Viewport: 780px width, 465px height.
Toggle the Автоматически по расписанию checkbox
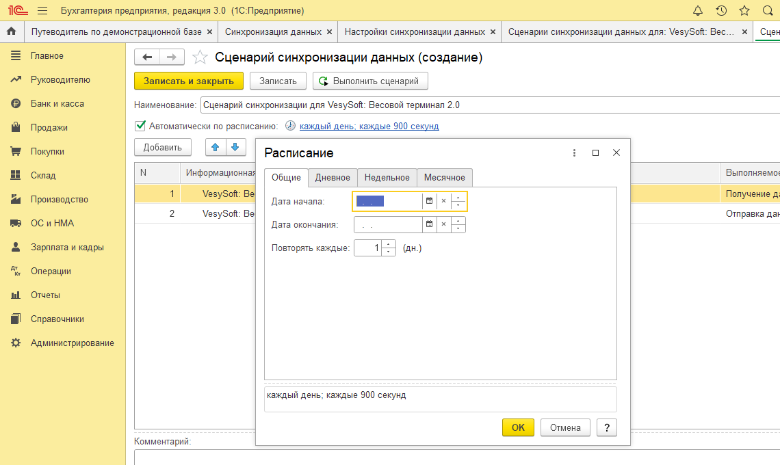pyautogui.click(x=140, y=126)
